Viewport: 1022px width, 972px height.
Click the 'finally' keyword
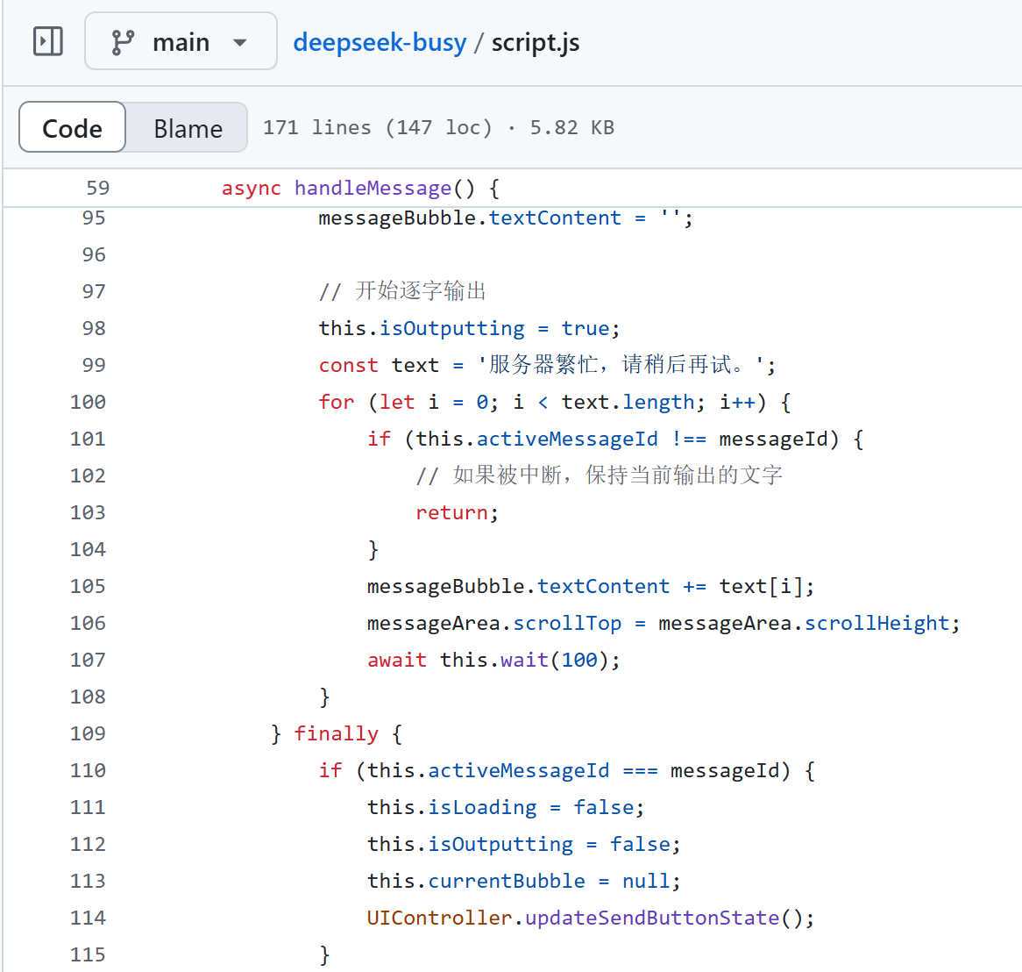pos(337,734)
